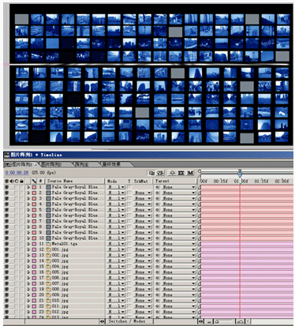
Task: Toggle visibility of the 011.jpg layer
Action: (x=7, y=306)
